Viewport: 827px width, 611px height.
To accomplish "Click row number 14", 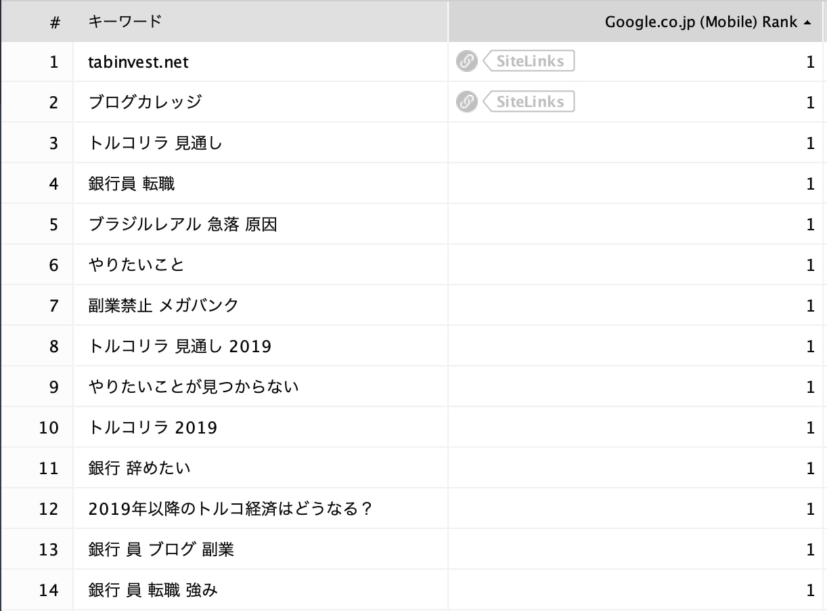I will click(x=49, y=591).
